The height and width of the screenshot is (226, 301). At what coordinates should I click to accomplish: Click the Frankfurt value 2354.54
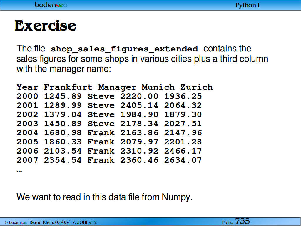pyautogui.click(x=63, y=160)
